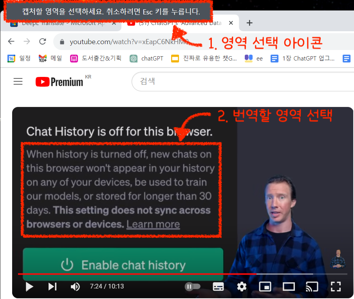This screenshot has width=354, height=299.
Task: Switch to the DeepL Translate browser tab
Action: 63,23
